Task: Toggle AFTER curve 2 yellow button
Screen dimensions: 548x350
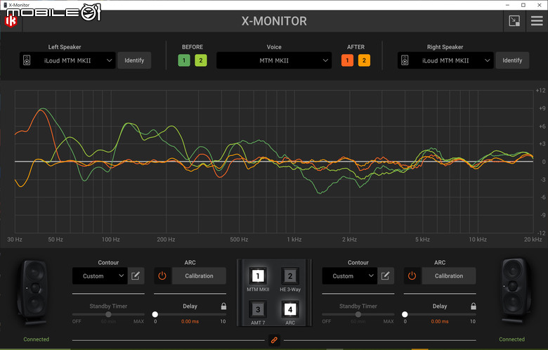Action: (364, 60)
